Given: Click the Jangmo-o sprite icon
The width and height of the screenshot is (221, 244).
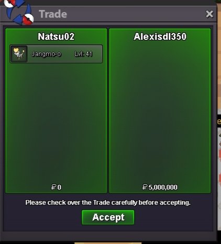Looking at the screenshot, I should (19, 54).
